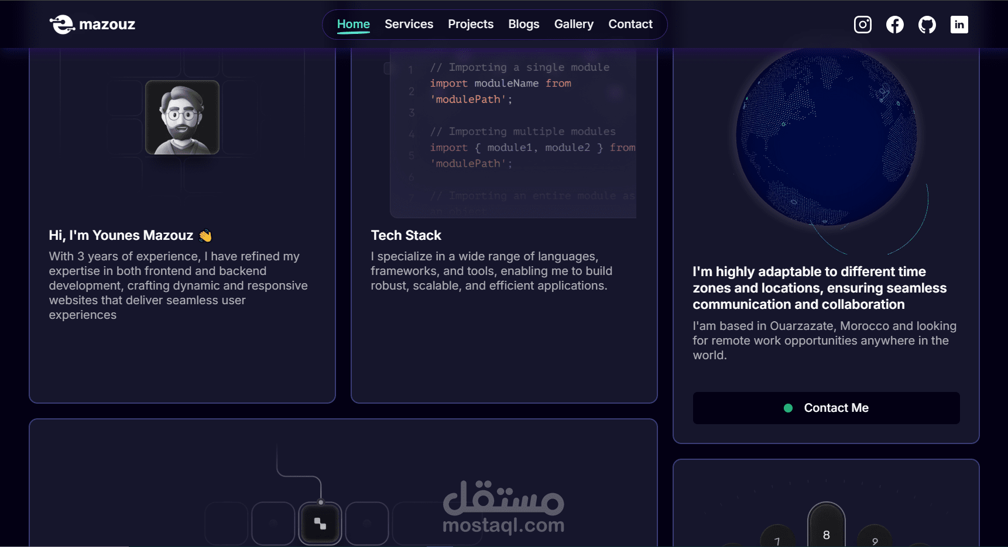
Task: Click the 'Hi, I'm Younes Mazouz' heading
Action: (x=121, y=235)
